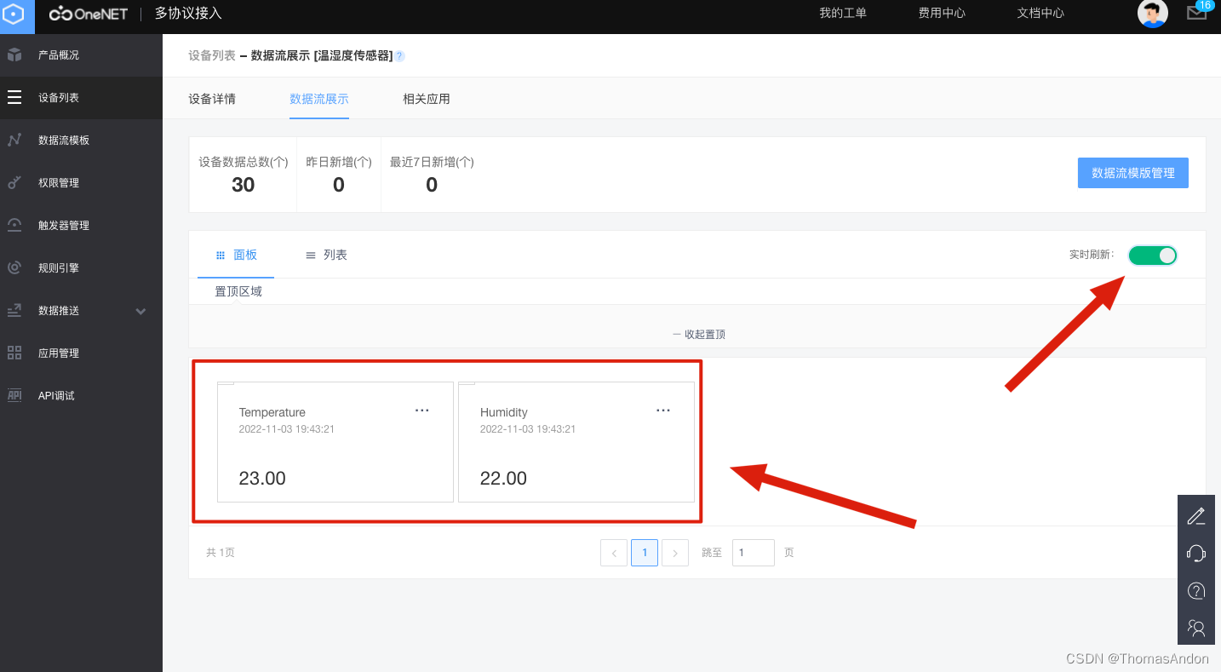Image resolution: width=1221 pixels, height=672 pixels.
Task: Click the Humidity card title
Action: [x=503, y=412]
